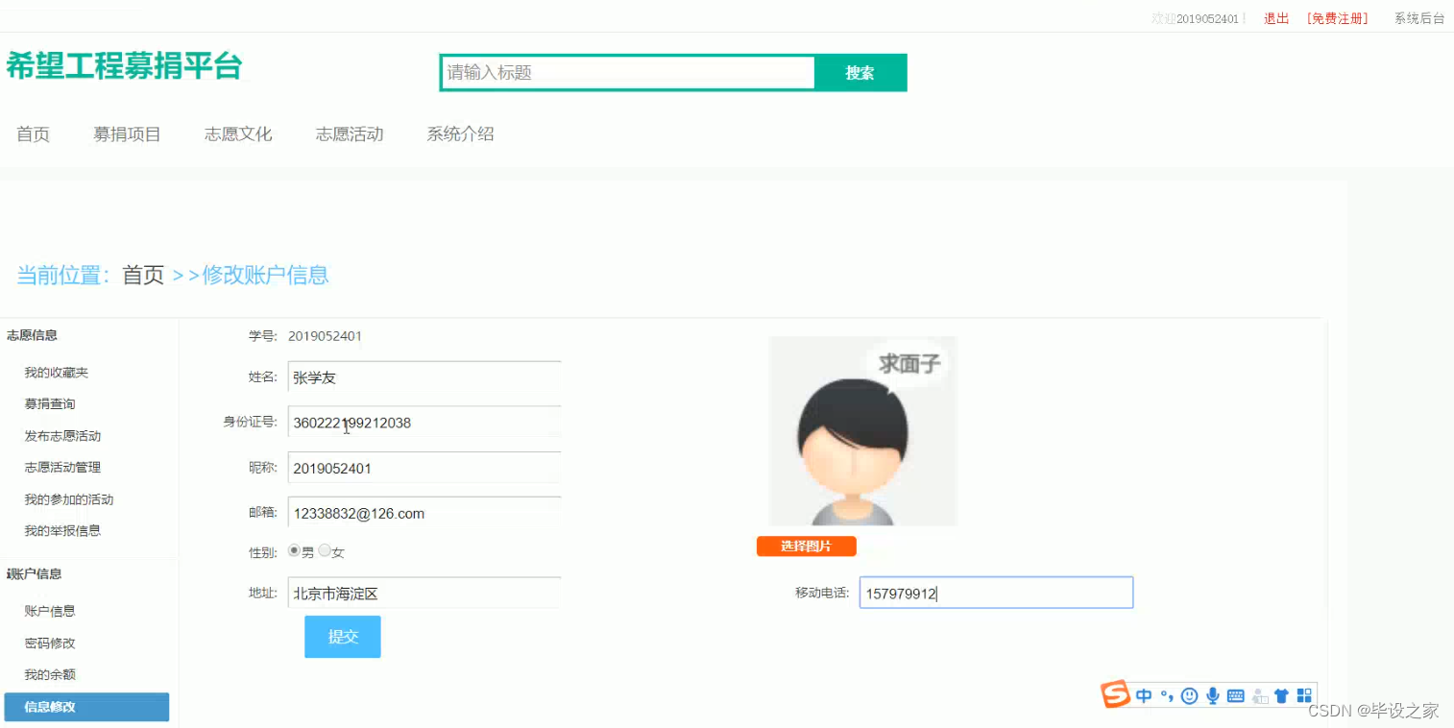Open the 免费注册 registration link

1338,17
